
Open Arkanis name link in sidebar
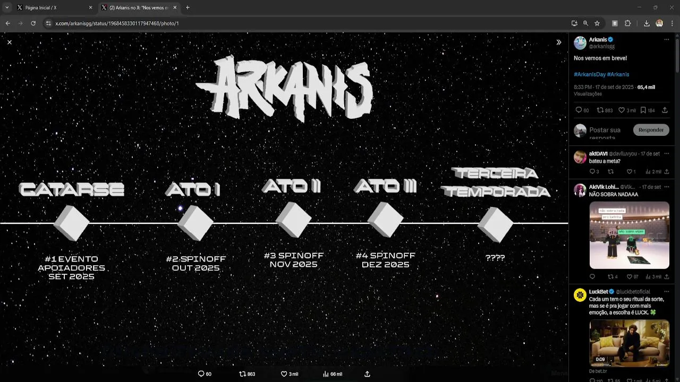click(x=598, y=40)
